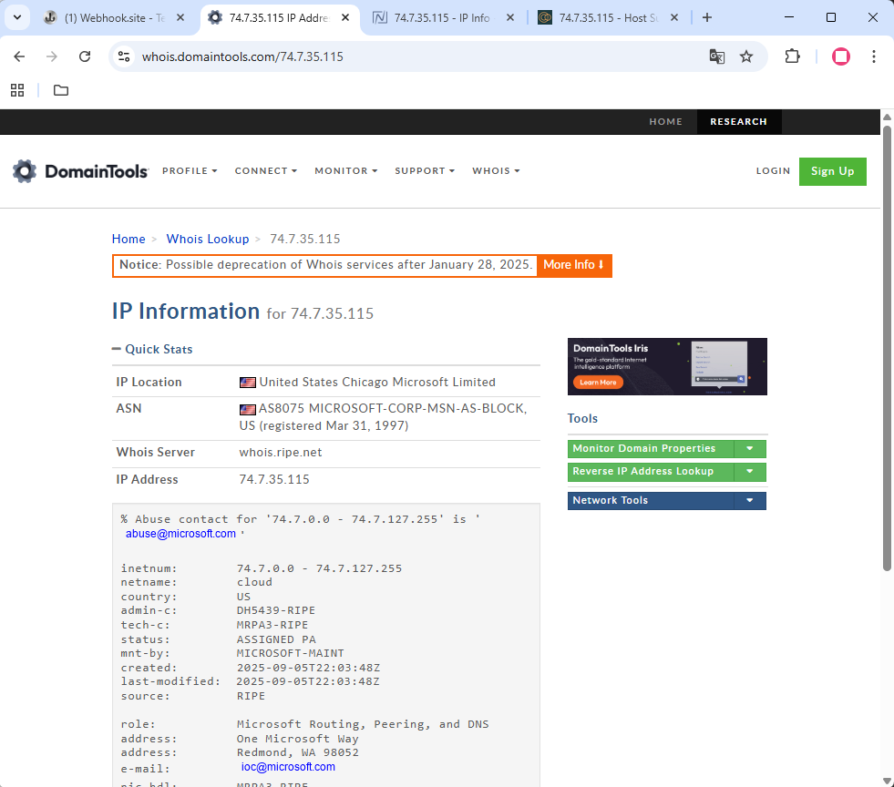Select the MICROSOFT-MAINT mnt-by value

coord(290,653)
